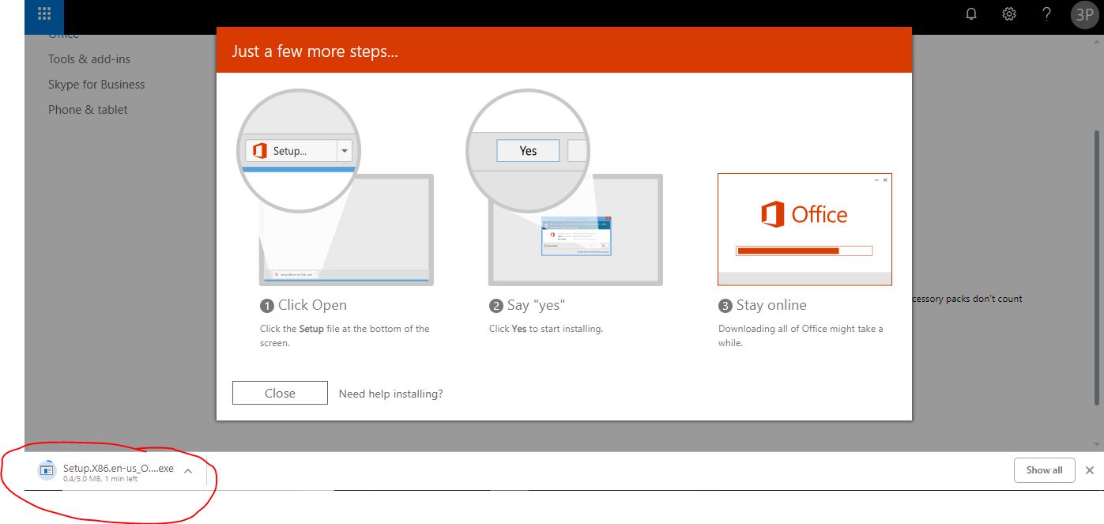Click the 'Click Open' step heading
This screenshot has width=1104, height=524.
(312, 305)
